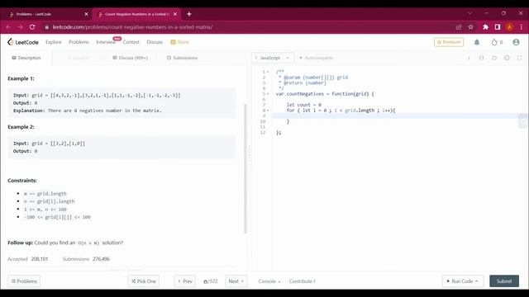Open the editor settings circle icon
Image resolution: width=529 pixels, height=297 pixels.
[507, 58]
